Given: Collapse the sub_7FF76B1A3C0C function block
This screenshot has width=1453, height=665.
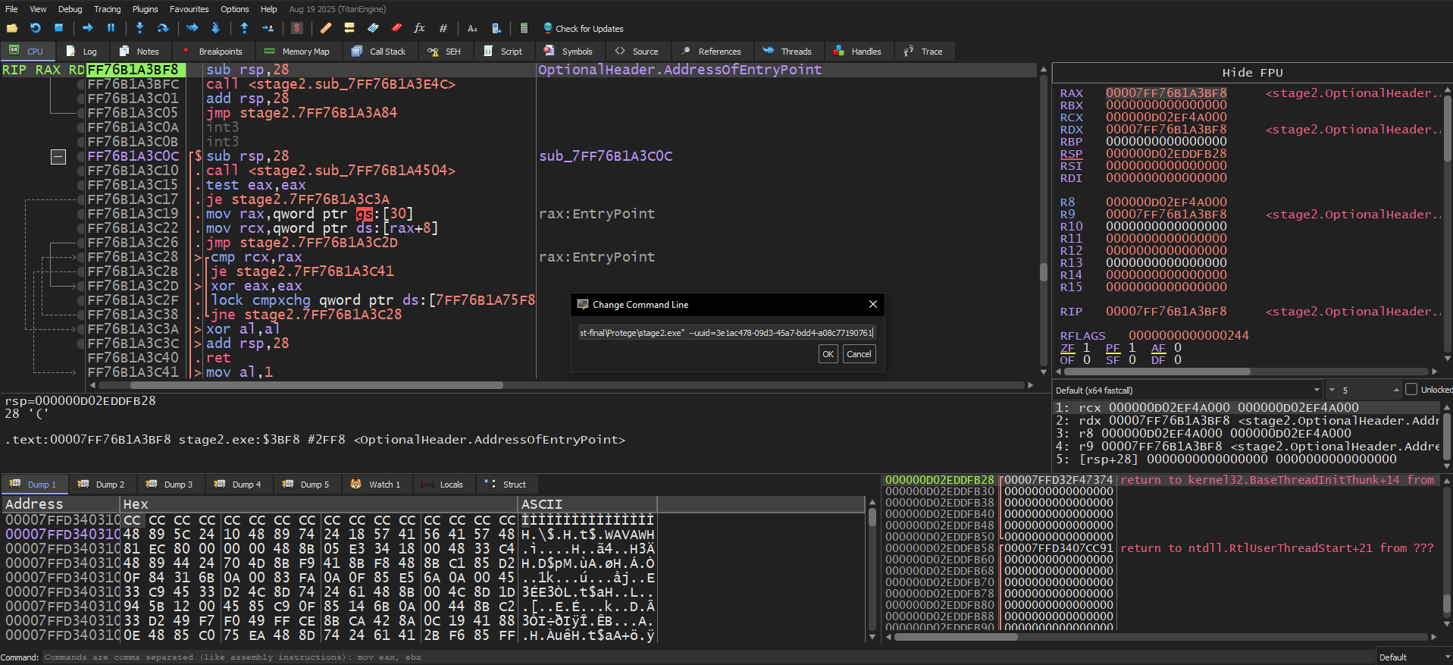Looking at the screenshot, I should [58, 157].
